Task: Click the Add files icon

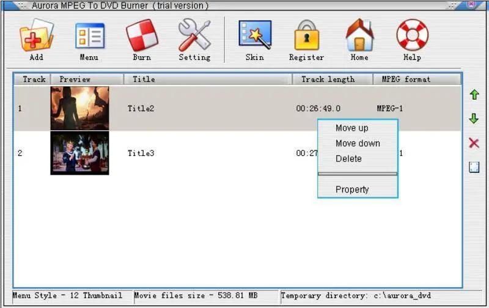Action: (x=37, y=35)
